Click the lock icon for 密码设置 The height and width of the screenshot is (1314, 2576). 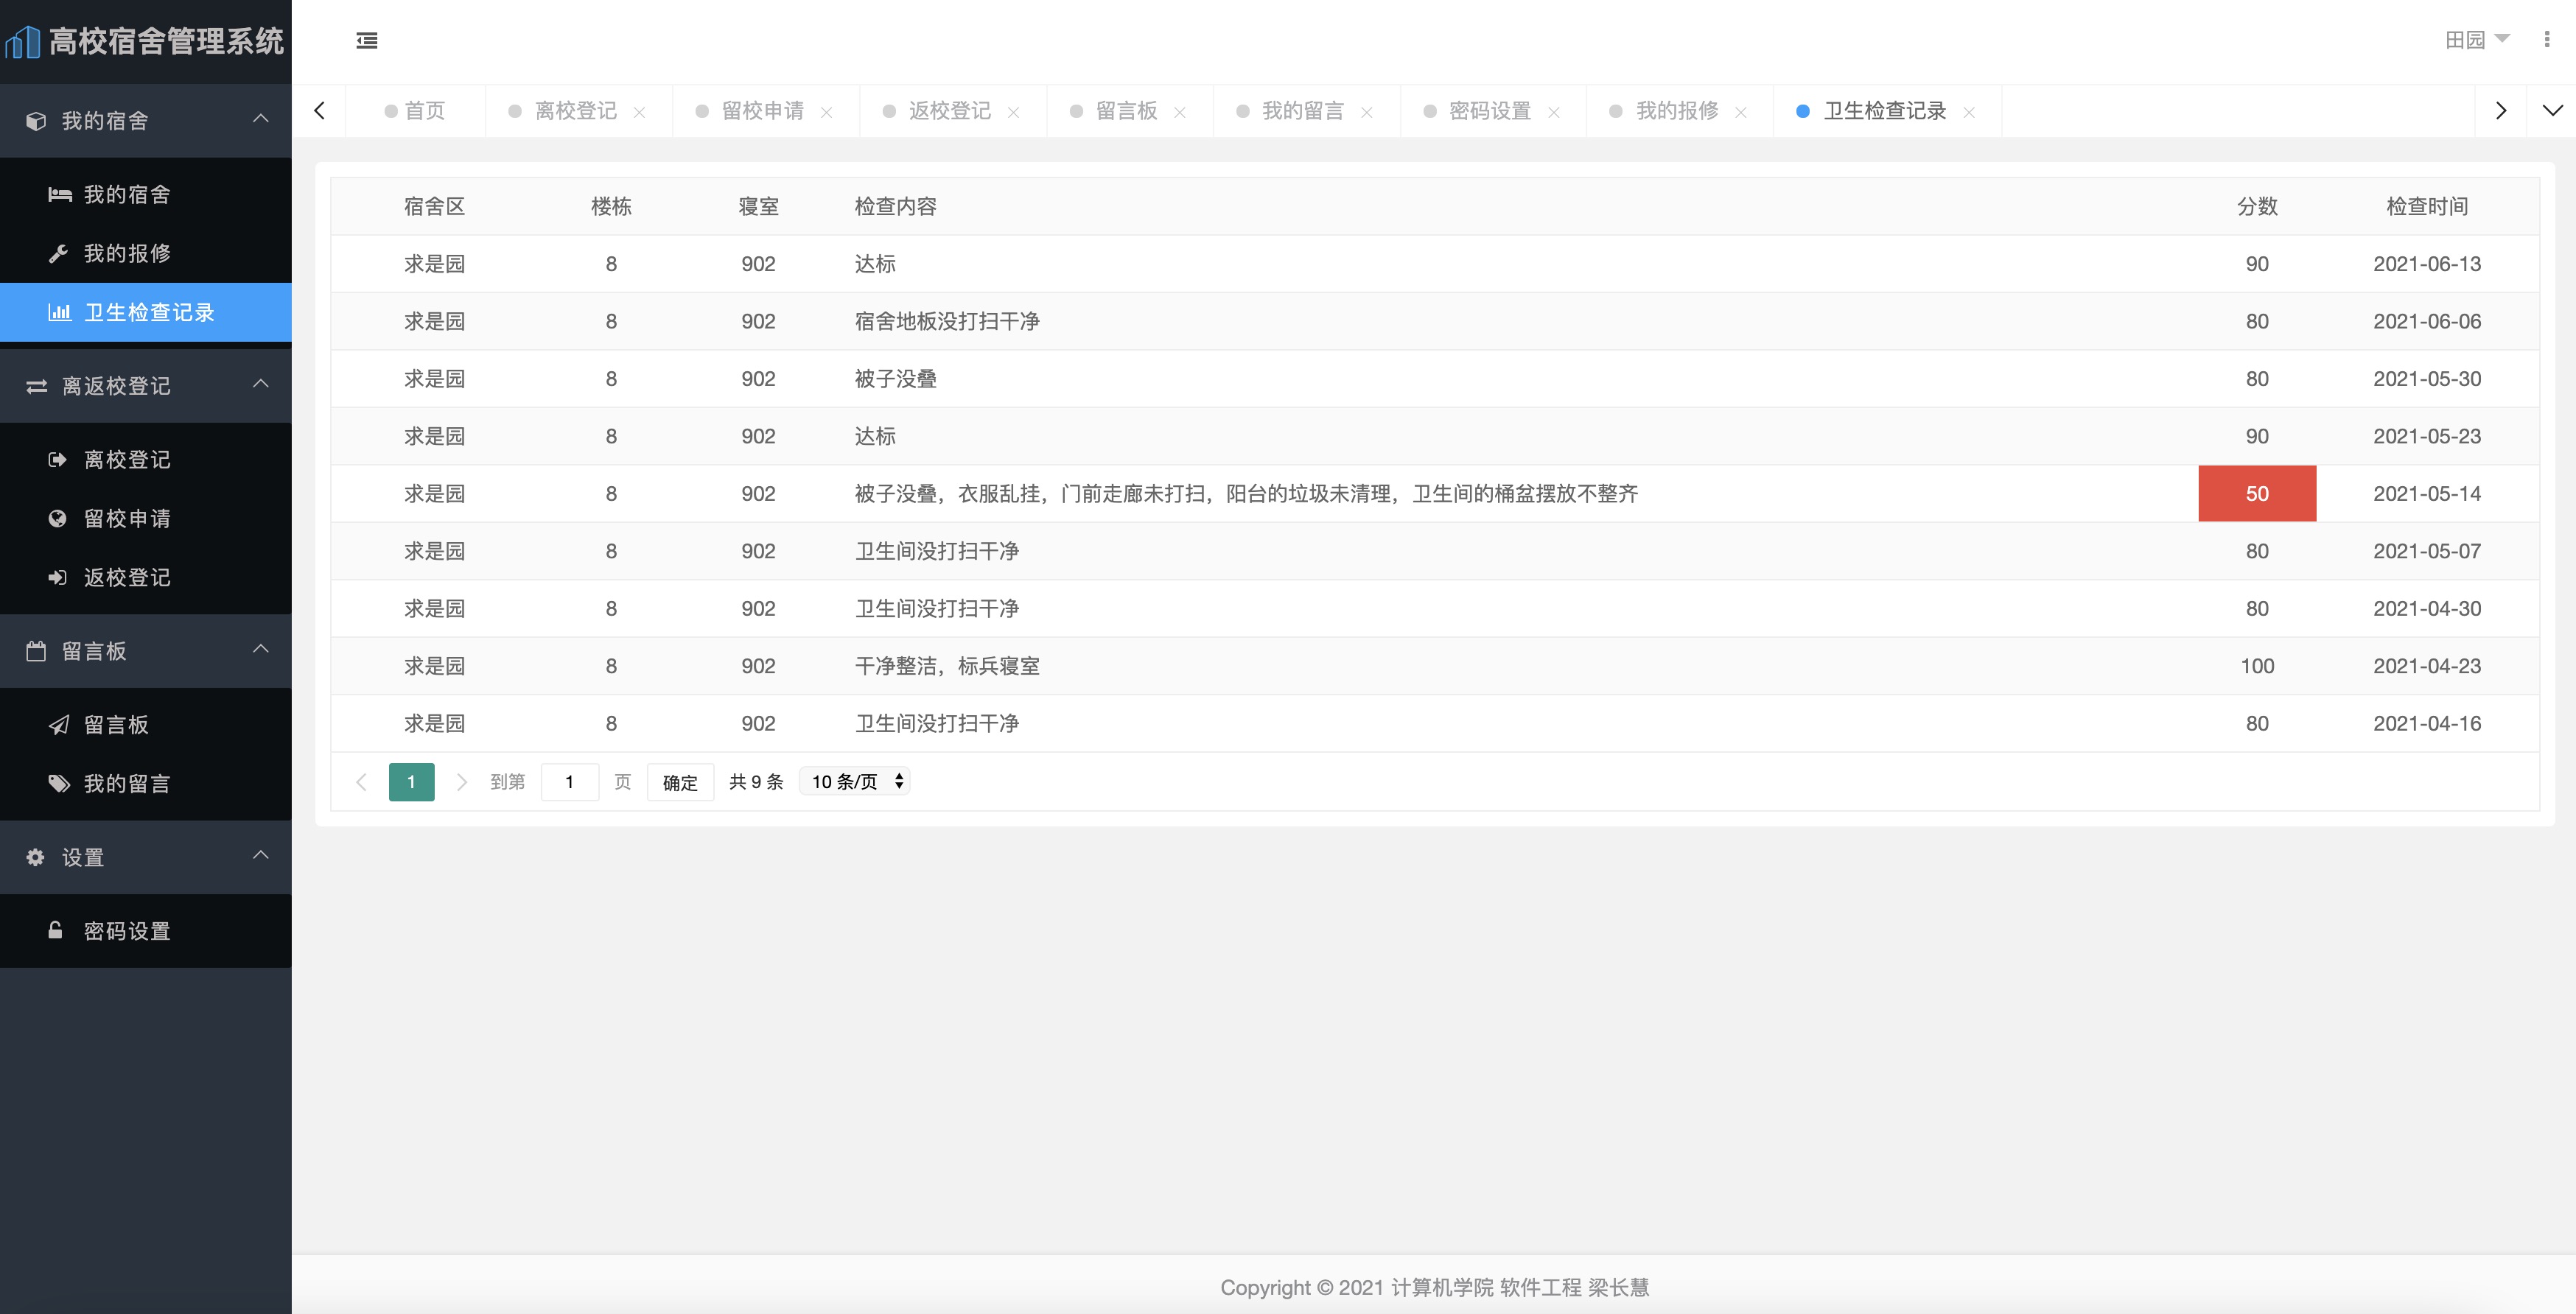tap(56, 930)
